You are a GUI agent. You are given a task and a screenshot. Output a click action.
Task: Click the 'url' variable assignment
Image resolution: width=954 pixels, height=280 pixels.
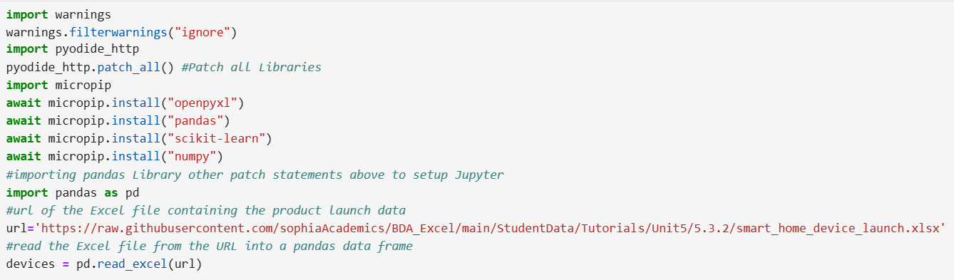16,228
